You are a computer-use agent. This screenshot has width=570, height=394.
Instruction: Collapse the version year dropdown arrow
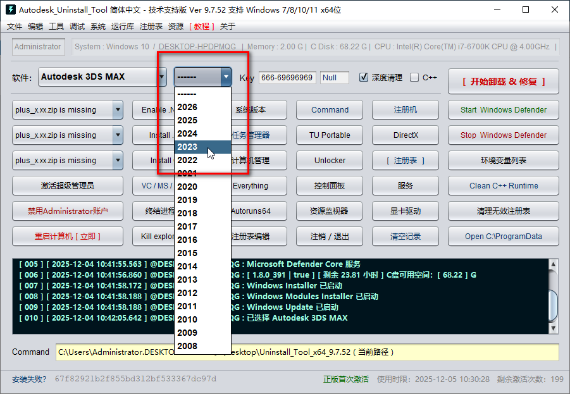(x=226, y=77)
